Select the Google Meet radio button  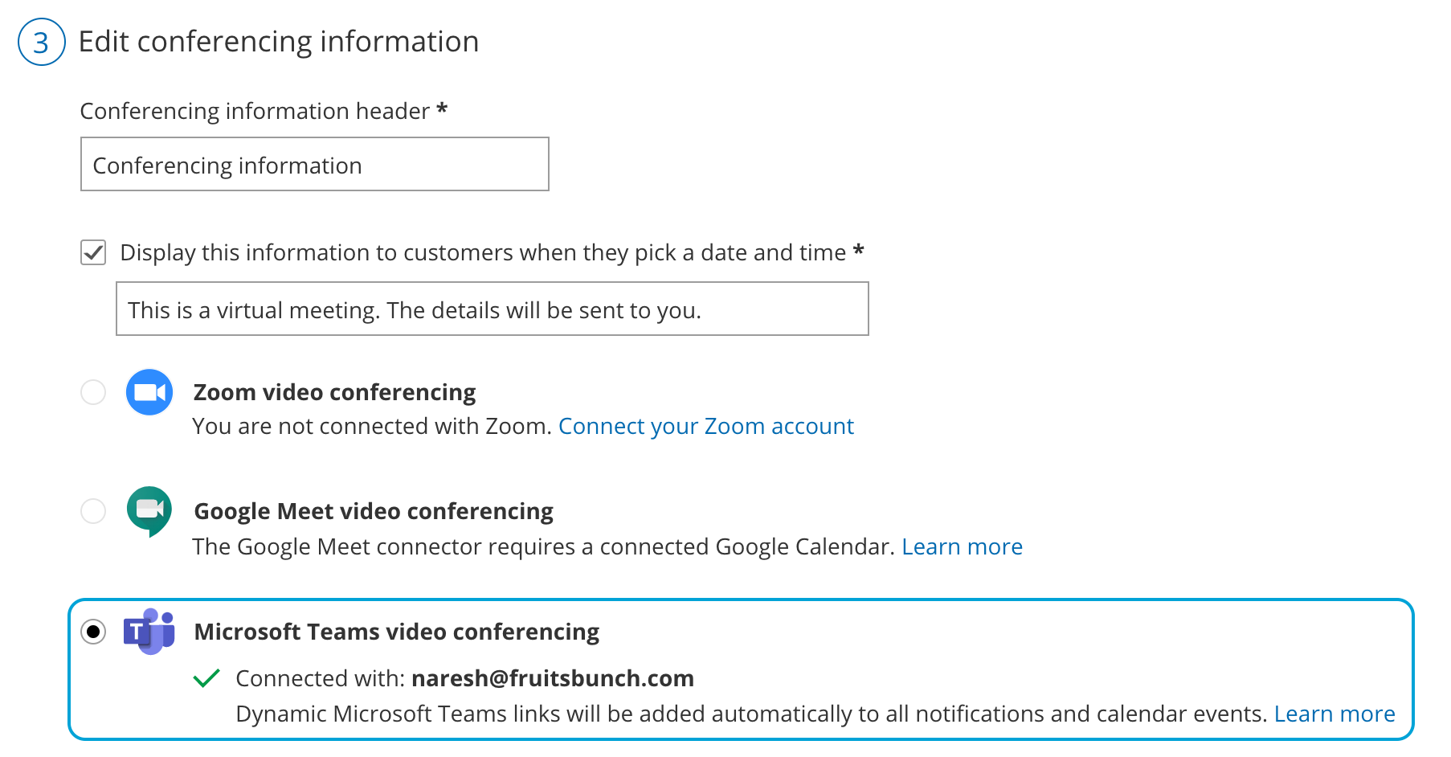[x=93, y=511]
